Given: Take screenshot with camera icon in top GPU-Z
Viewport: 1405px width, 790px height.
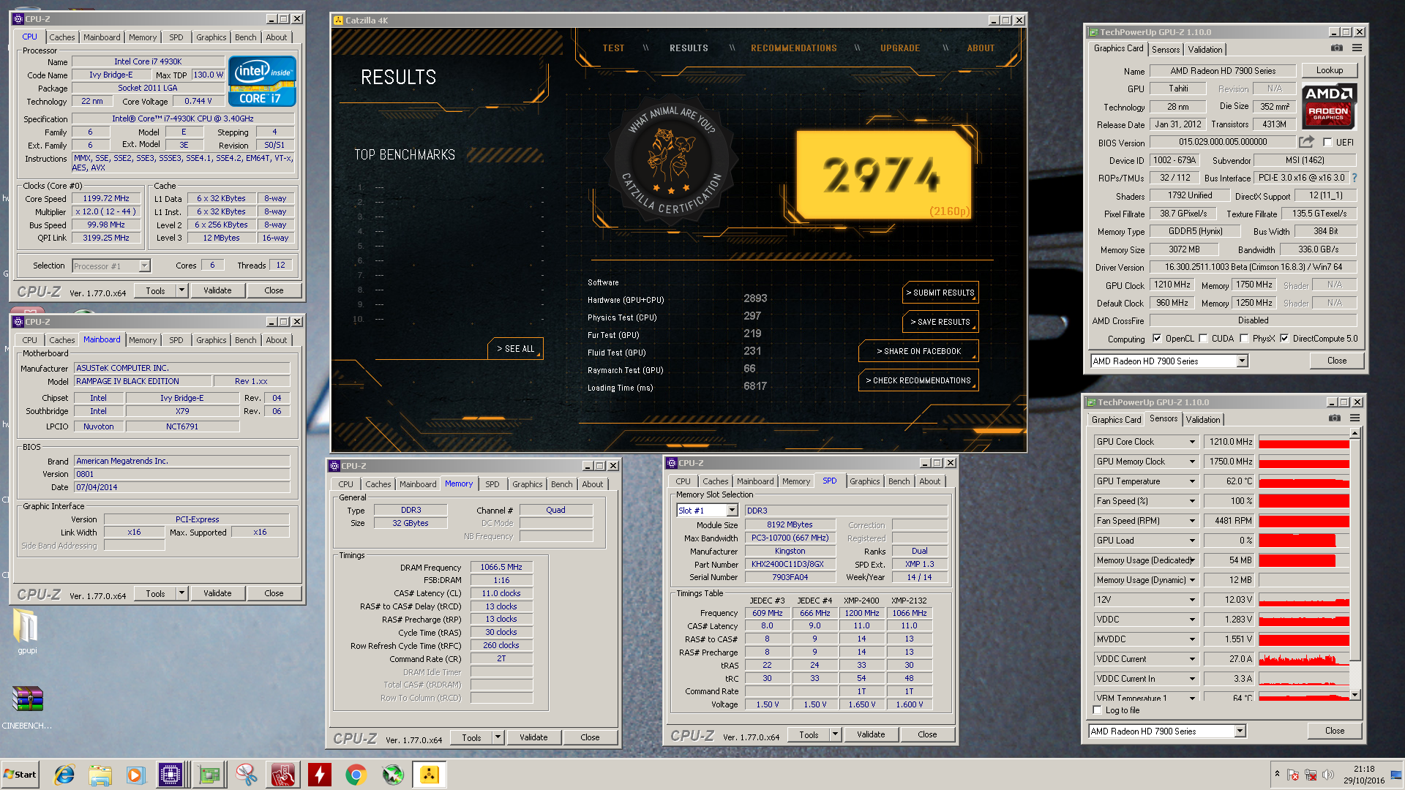Looking at the screenshot, I should [x=1337, y=48].
